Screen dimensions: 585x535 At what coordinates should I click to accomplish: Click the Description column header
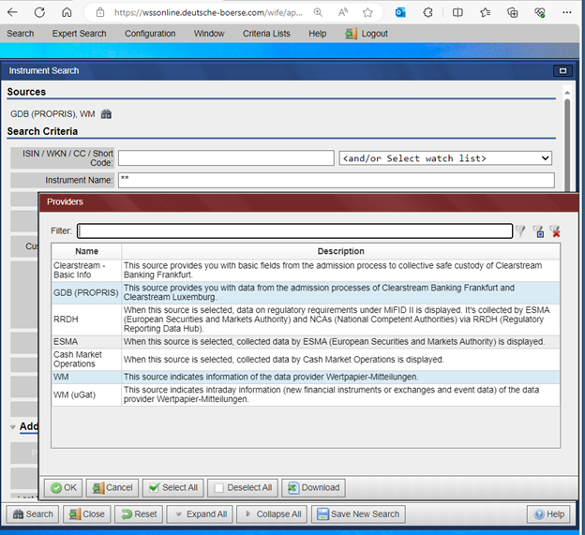pyautogui.click(x=340, y=251)
